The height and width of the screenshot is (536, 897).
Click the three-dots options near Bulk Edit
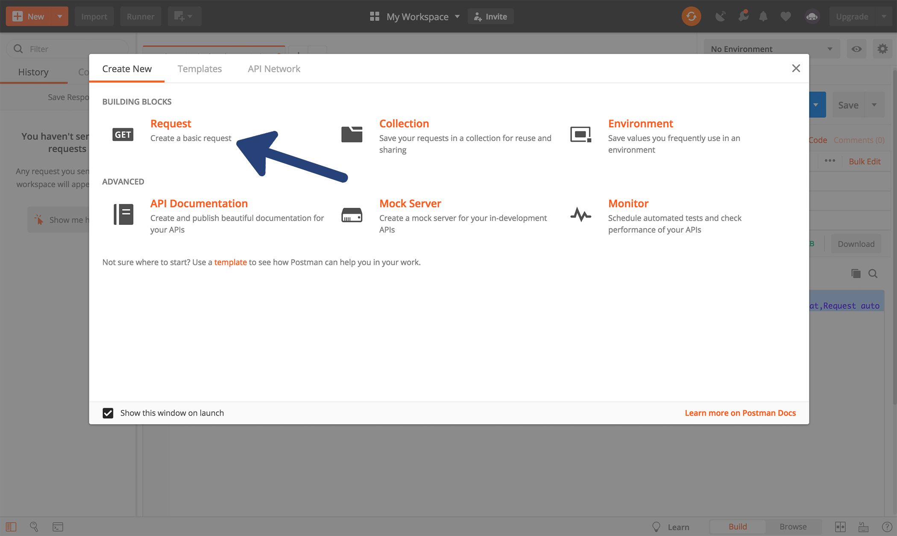pyautogui.click(x=830, y=161)
